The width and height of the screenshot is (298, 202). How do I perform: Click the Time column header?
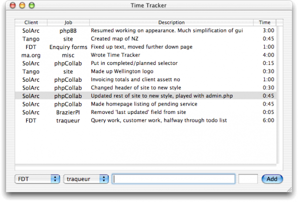pyautogui.click(x=265, y=22)
